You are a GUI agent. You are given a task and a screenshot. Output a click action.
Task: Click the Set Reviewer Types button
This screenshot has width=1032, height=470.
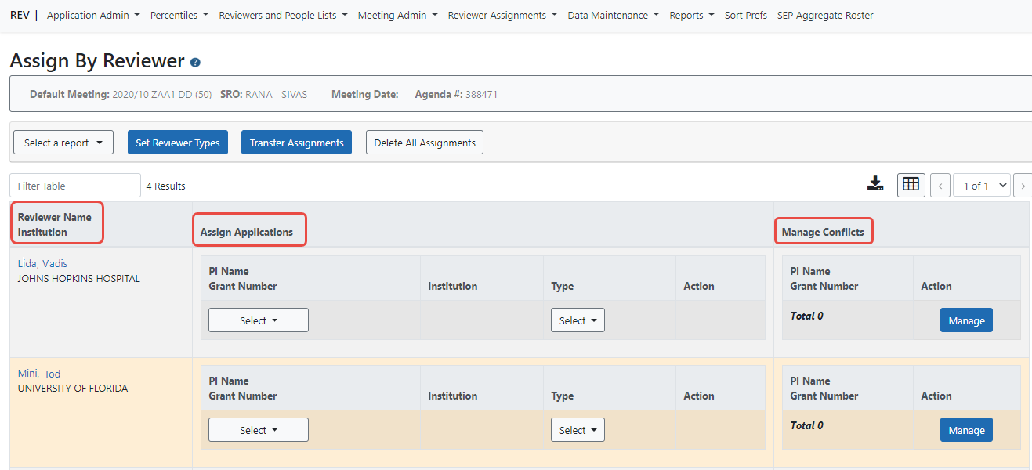178,143
